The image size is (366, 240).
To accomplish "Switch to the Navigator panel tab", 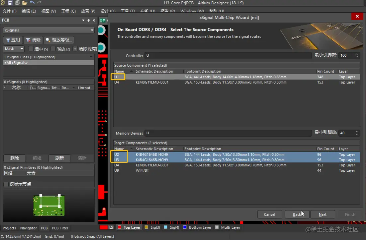I will 28,228.
